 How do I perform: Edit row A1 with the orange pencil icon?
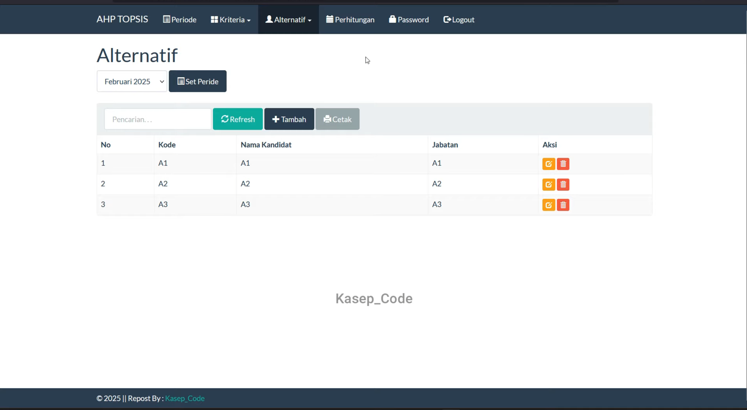click(549, 164)
